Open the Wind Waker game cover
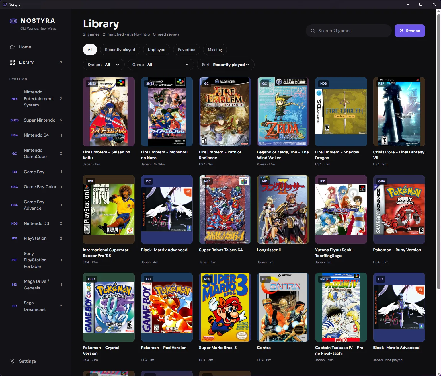The width and height of the screenshot is (441, 376). (x=283, y=112)
